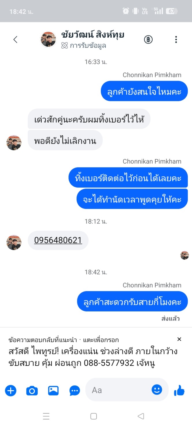Open the profile picture in the header
The image size is (192, 428).
coord(48,40)
